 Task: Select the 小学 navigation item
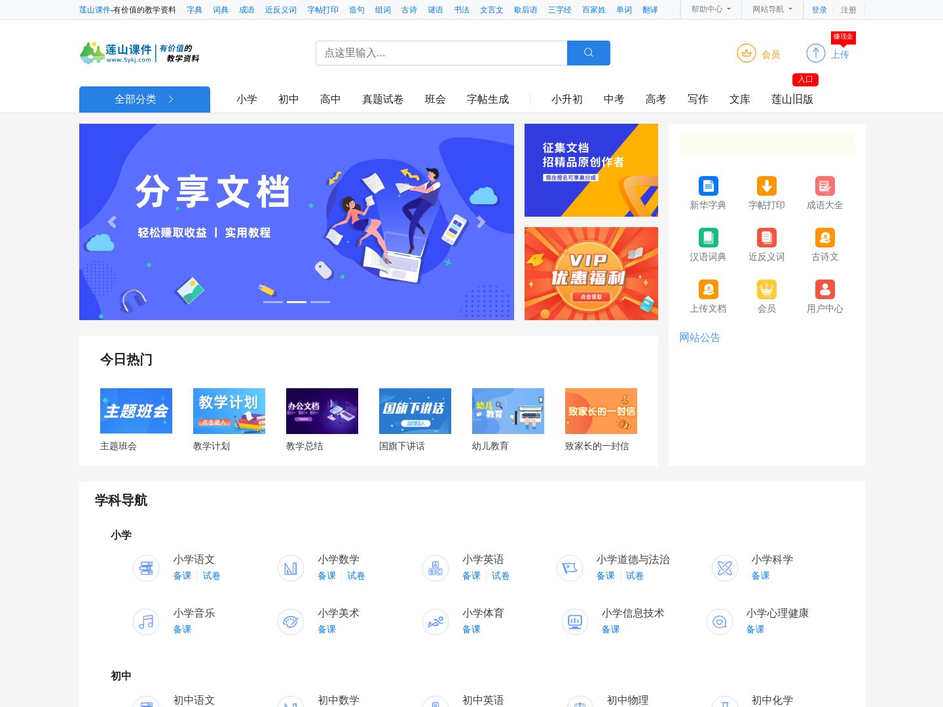[247, 100]
